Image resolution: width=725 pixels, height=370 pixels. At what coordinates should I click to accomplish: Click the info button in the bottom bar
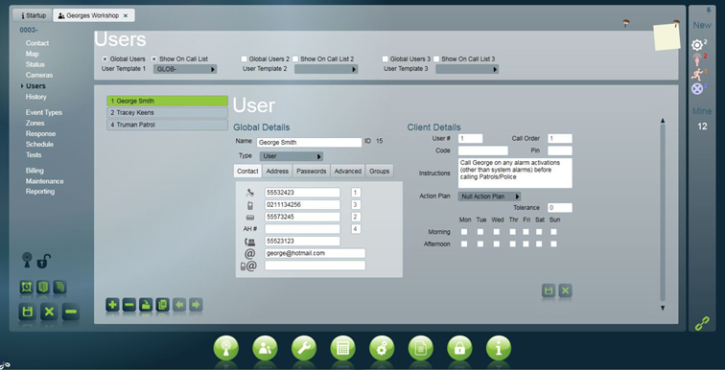coord(499,348)
